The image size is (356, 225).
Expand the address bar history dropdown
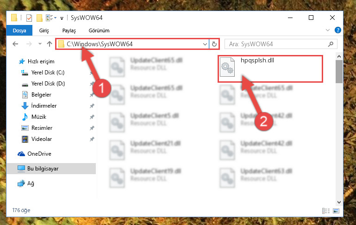tap(205, 44)
